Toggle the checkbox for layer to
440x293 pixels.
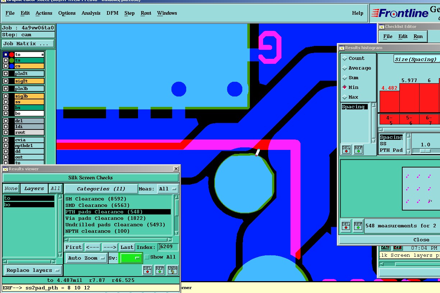point(5,55)
